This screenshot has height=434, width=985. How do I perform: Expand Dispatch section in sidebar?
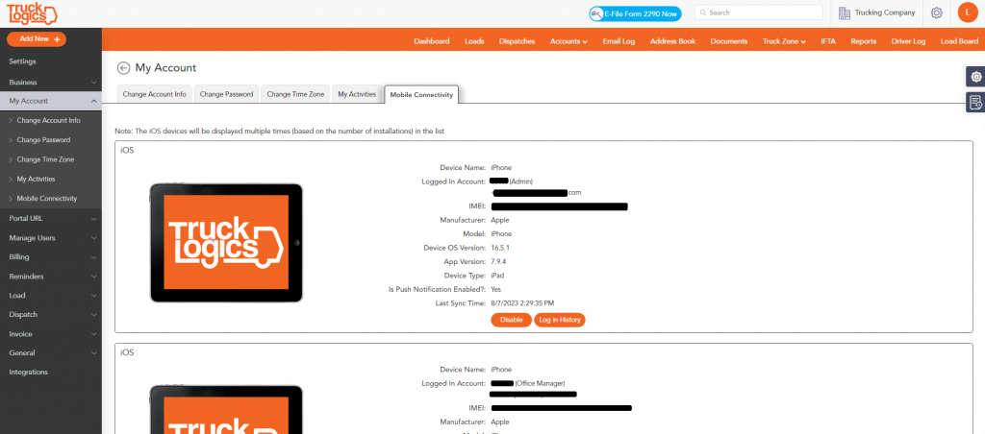point(51,314)
